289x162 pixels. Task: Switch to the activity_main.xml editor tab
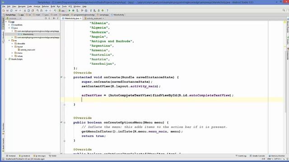coord(94,18)
